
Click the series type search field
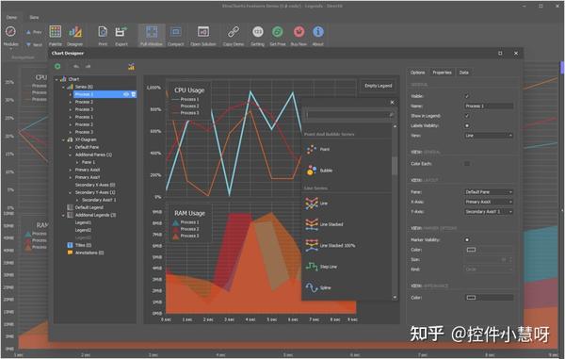point(348,115)
